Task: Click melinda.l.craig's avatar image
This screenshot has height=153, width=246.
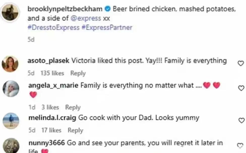Action: point(10,121)
